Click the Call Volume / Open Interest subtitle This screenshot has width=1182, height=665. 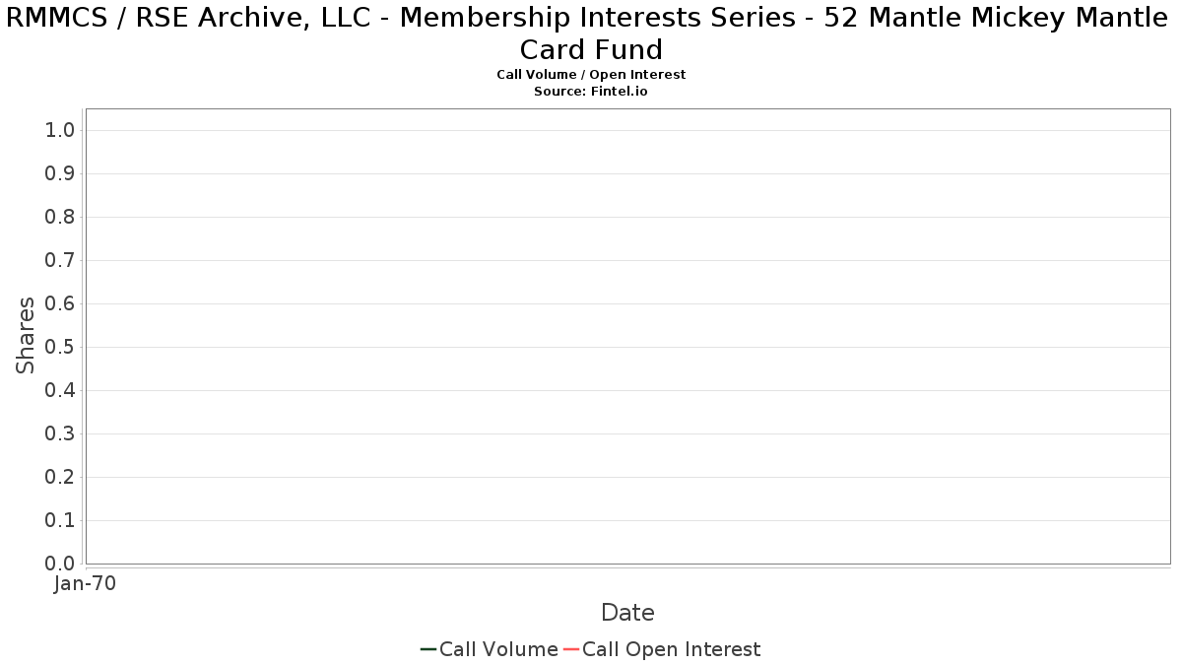coord(591,75)
